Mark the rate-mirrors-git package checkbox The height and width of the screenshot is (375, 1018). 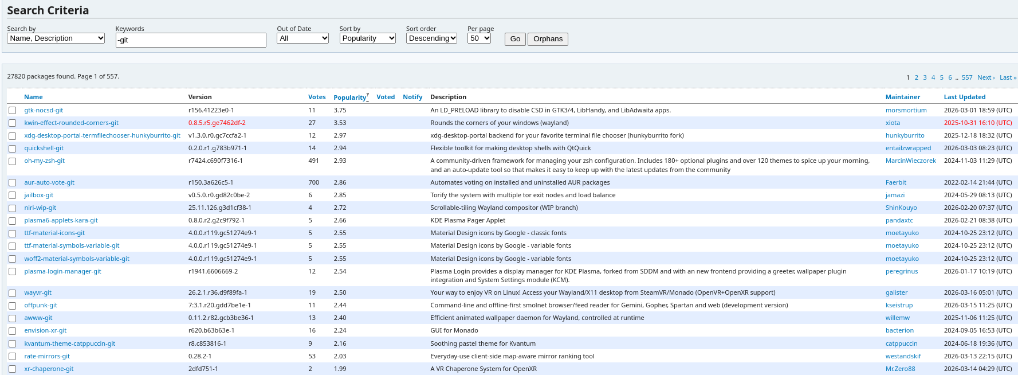pyautogui.click(x=12, y=357)
